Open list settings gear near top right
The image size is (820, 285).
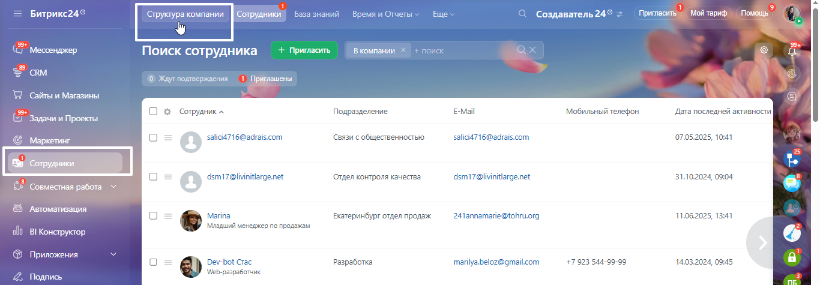764,50
